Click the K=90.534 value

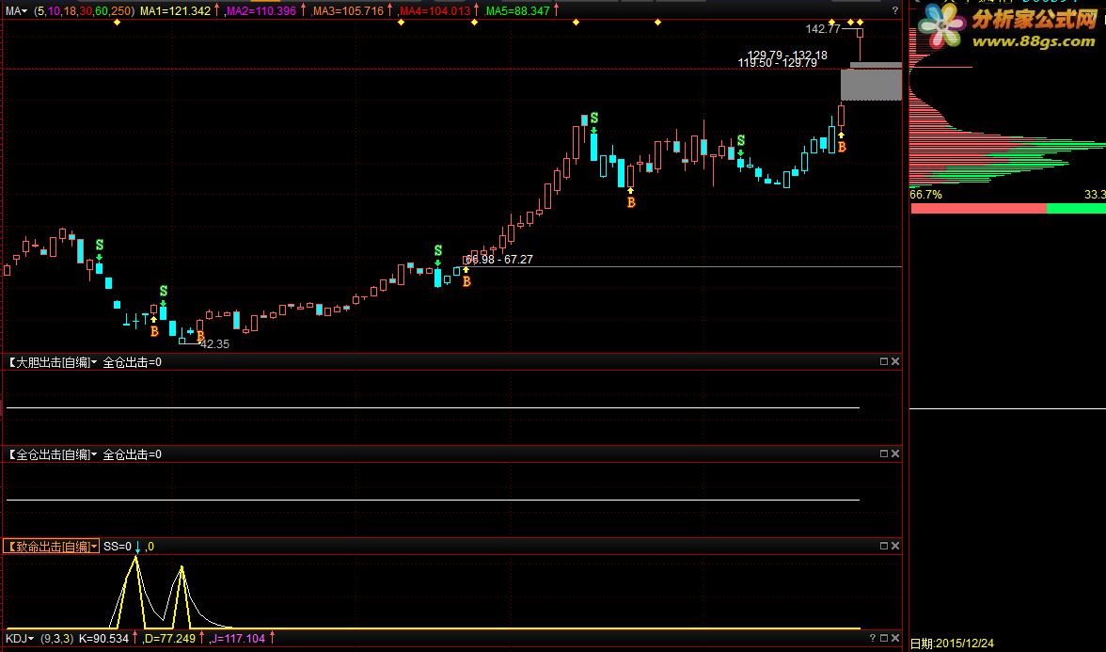[x=103, y=639]
